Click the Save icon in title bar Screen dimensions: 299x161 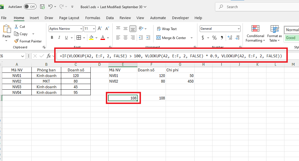(42, 7)
